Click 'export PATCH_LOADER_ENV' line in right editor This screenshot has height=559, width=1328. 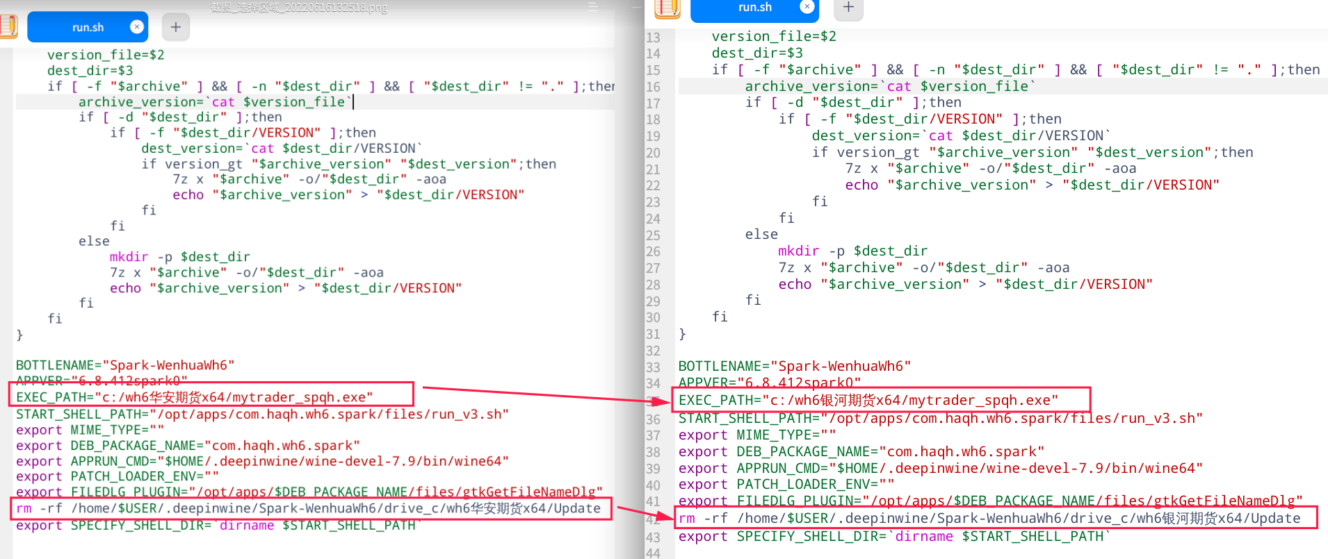pyautogui.click(x=786, y=484)
